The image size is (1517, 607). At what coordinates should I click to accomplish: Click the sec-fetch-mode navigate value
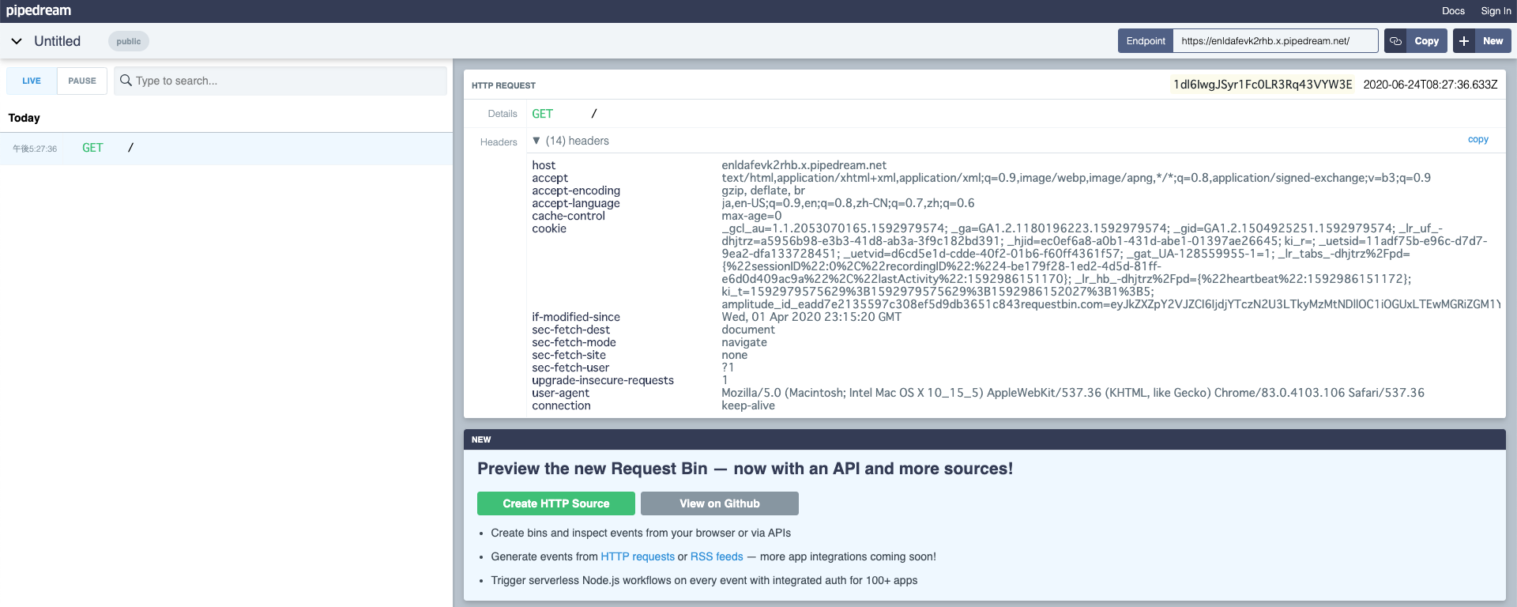pyautogui.click(x=744, y=342)
